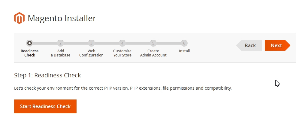This screenshot has height=118, width=299.
Task: Go back using the Back button
Action: (249, 45)
